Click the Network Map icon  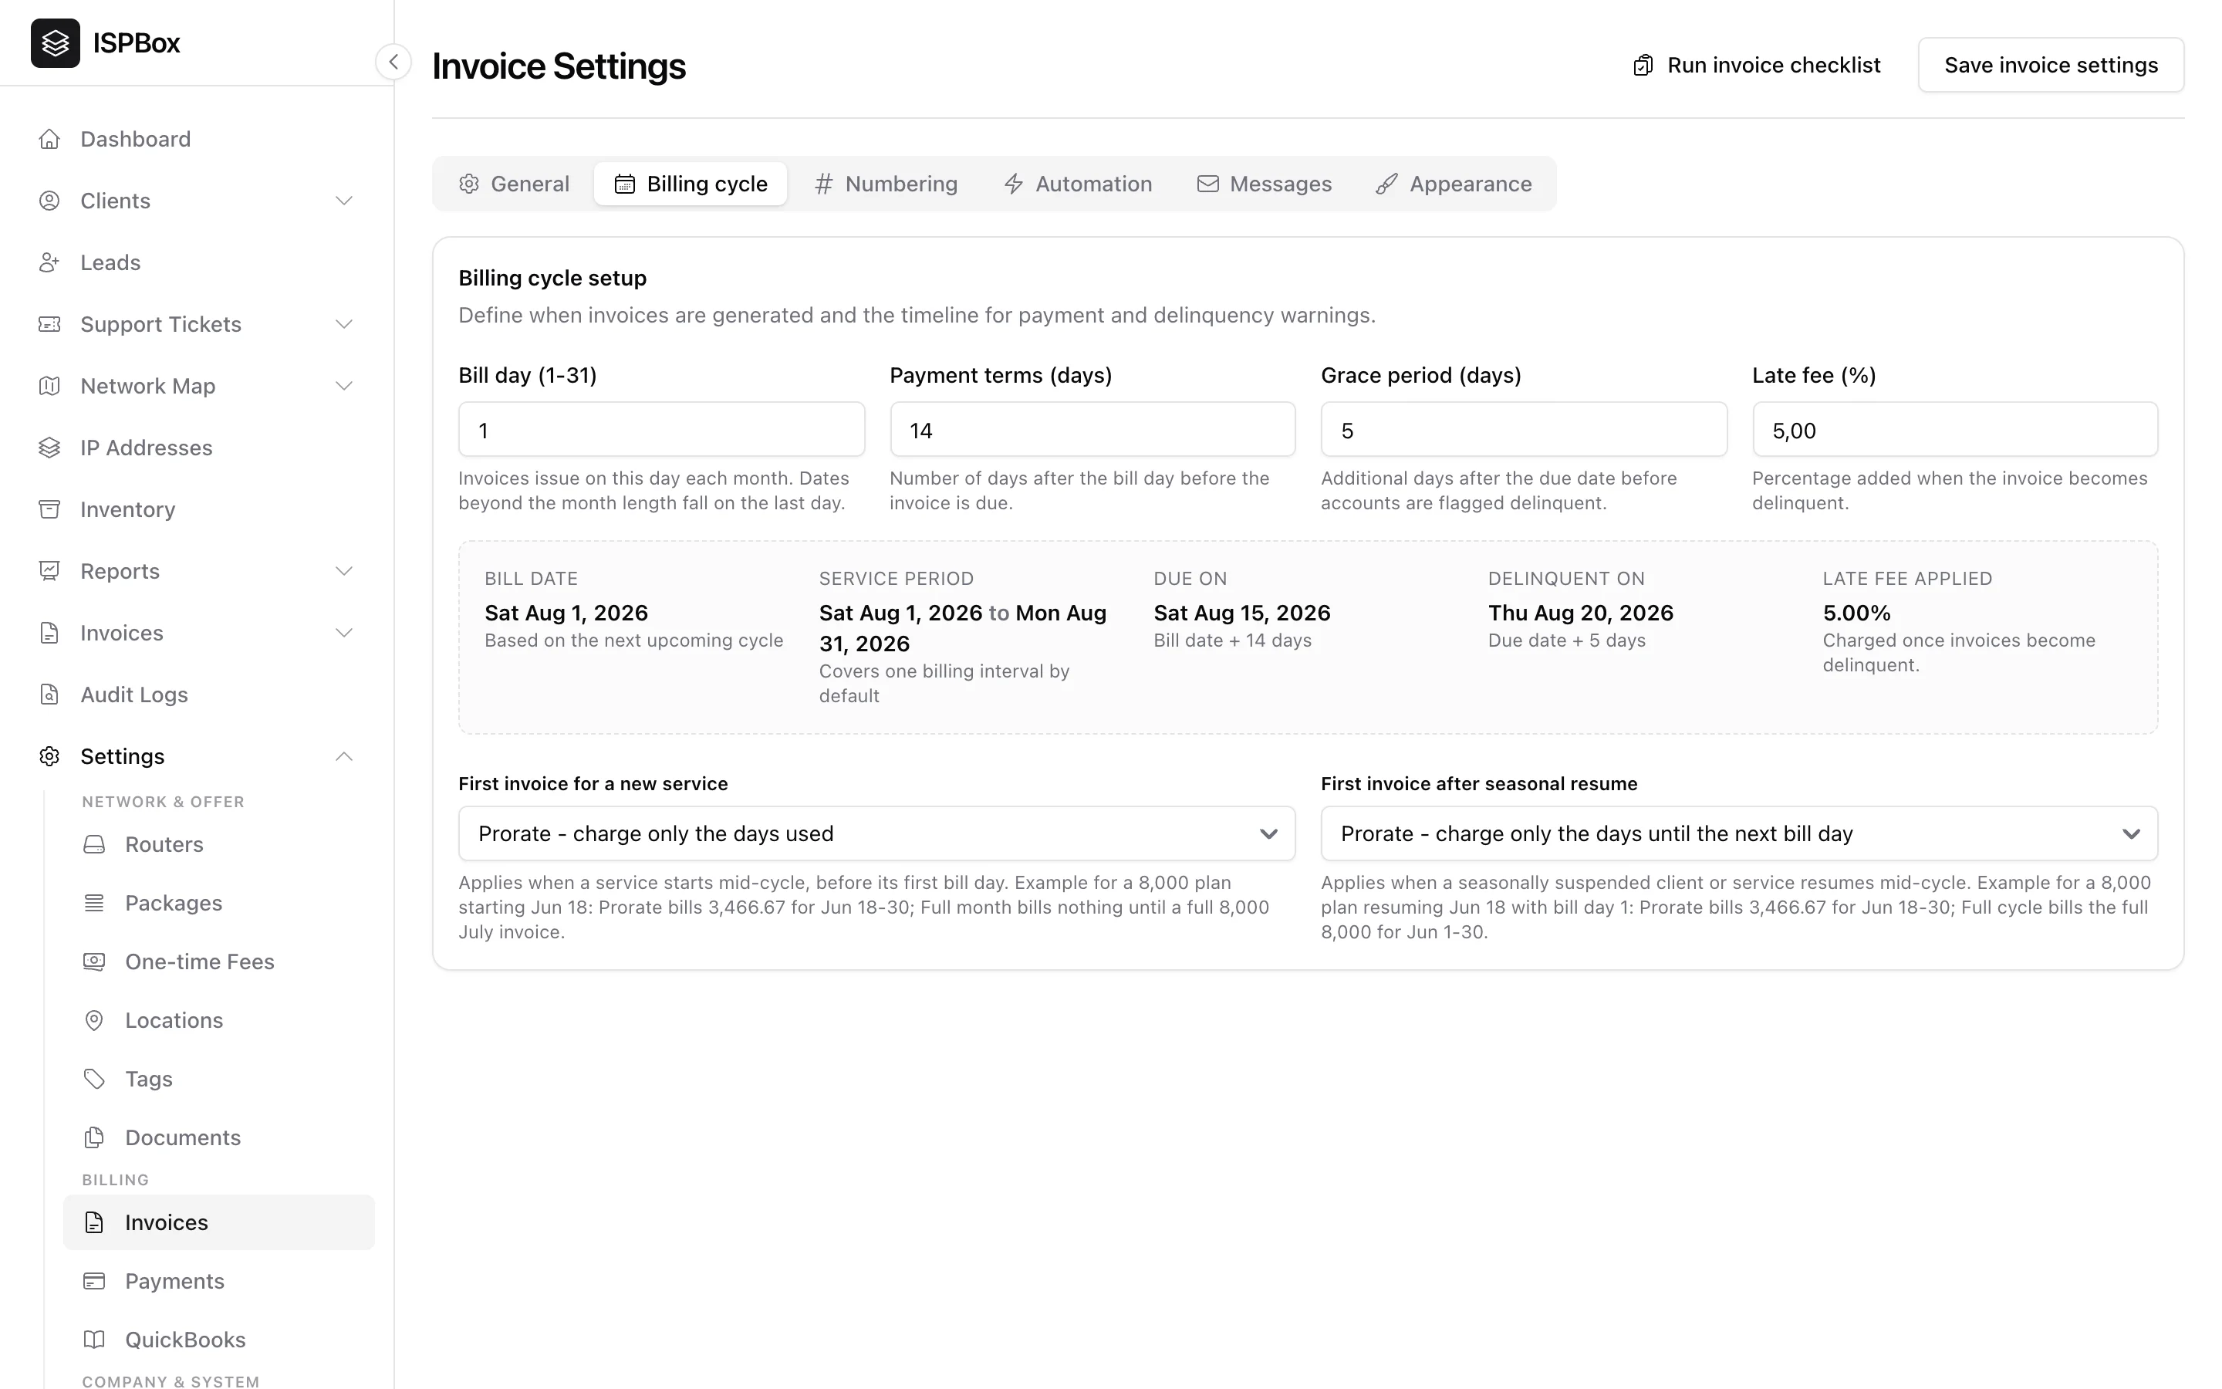[49, 386]
